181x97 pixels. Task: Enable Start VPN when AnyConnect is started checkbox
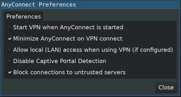9,27
